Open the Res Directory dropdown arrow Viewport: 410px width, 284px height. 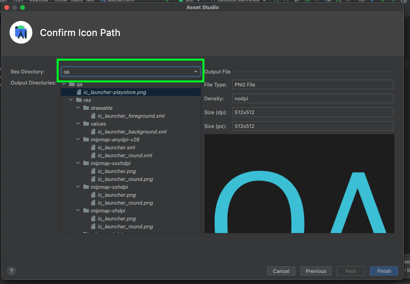(196, 71)
